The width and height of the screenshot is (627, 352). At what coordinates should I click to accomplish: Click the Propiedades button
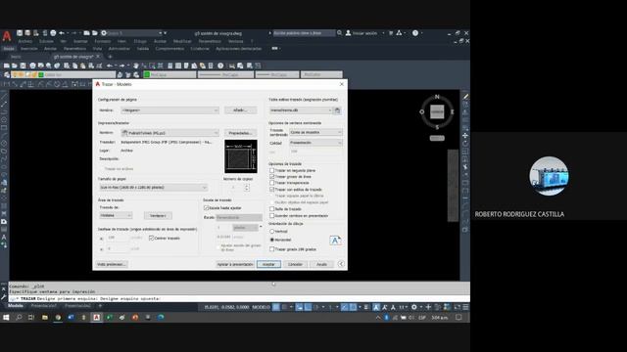tap(240, 133)
